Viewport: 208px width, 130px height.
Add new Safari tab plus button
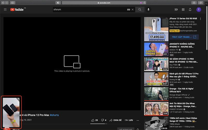pyautogui.click(x=206, y=4)
